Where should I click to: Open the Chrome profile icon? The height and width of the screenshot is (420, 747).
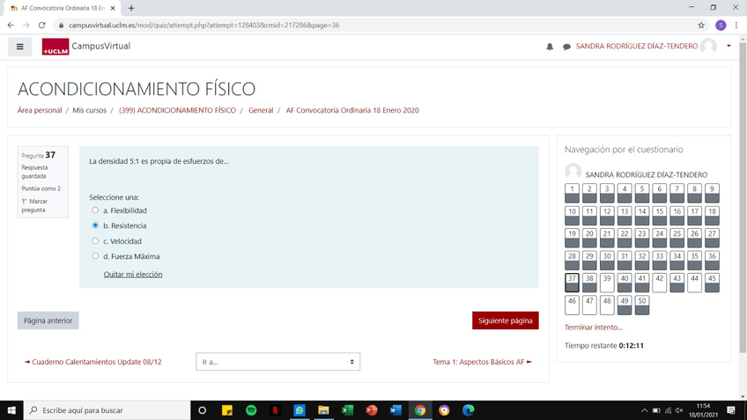(x=721, y=26)
